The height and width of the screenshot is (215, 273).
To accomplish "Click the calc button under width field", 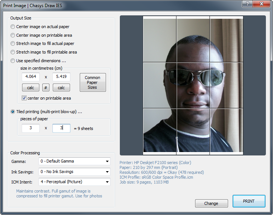I will [31, 88].
